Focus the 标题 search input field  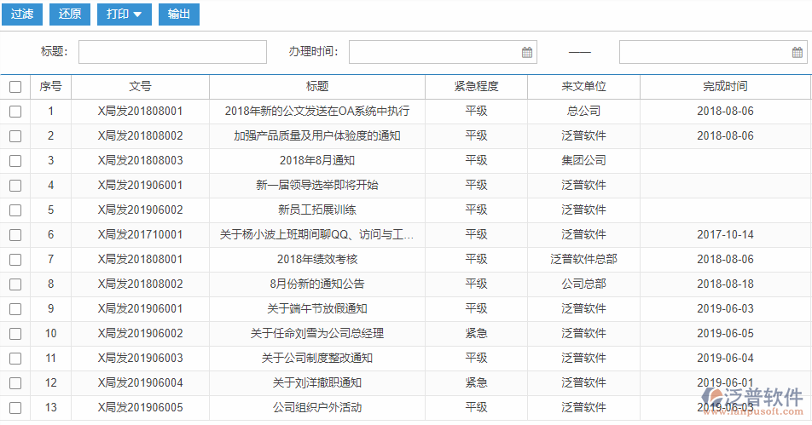(172, 52)
